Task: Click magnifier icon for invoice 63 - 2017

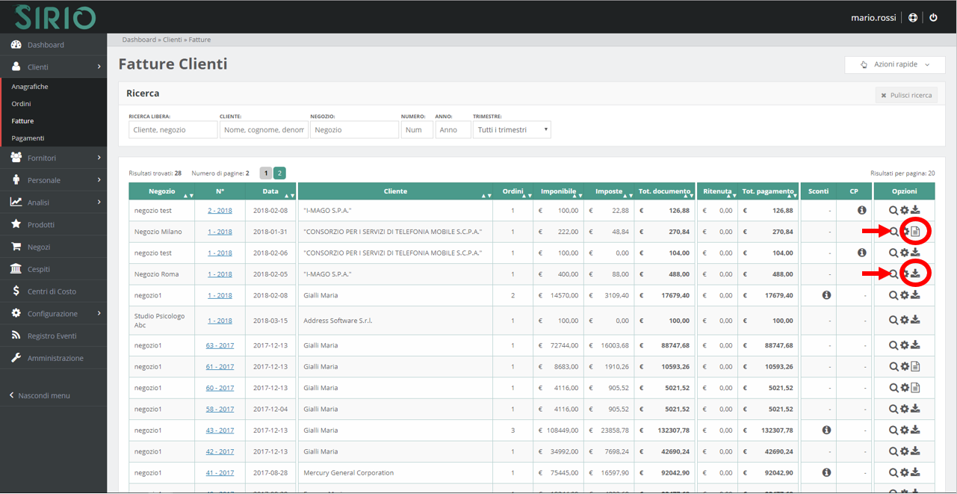Action: tap(893, 345)
